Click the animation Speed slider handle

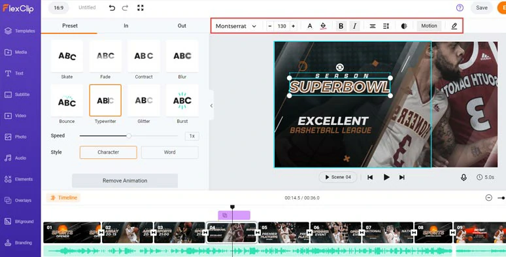129,136
